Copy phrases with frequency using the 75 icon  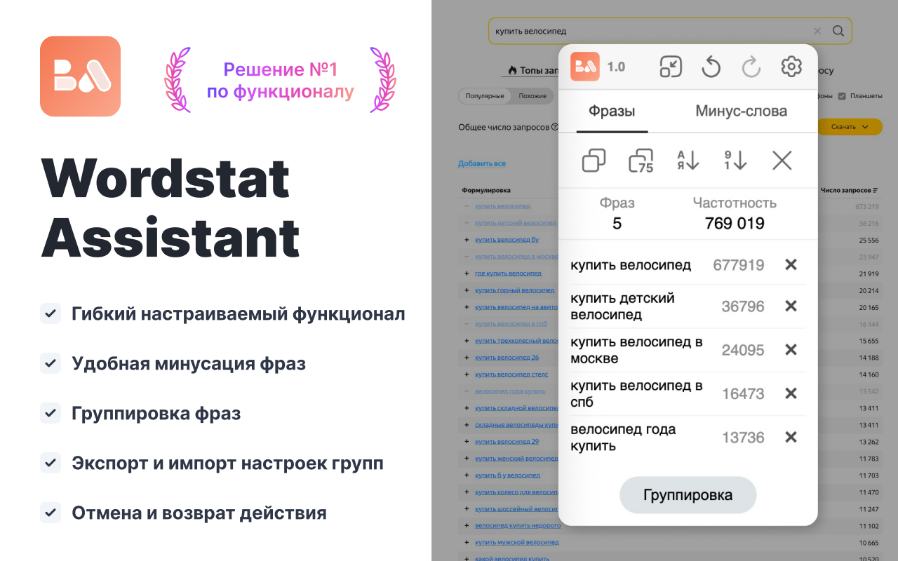tap(641, 161)
